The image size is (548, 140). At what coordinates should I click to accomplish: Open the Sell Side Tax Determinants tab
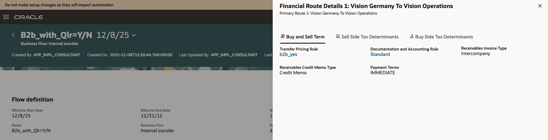click(367, 37)
